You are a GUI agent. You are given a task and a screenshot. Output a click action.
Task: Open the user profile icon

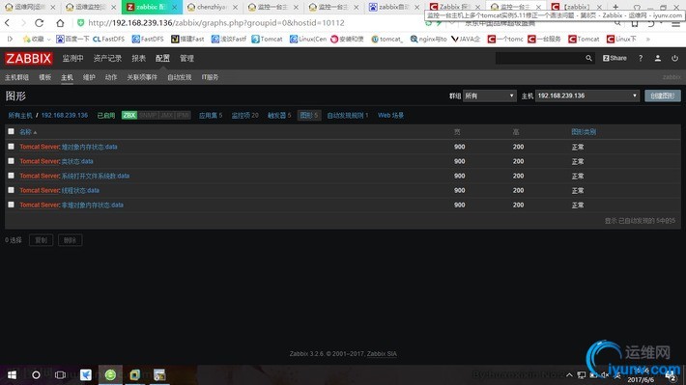[658, 58]
